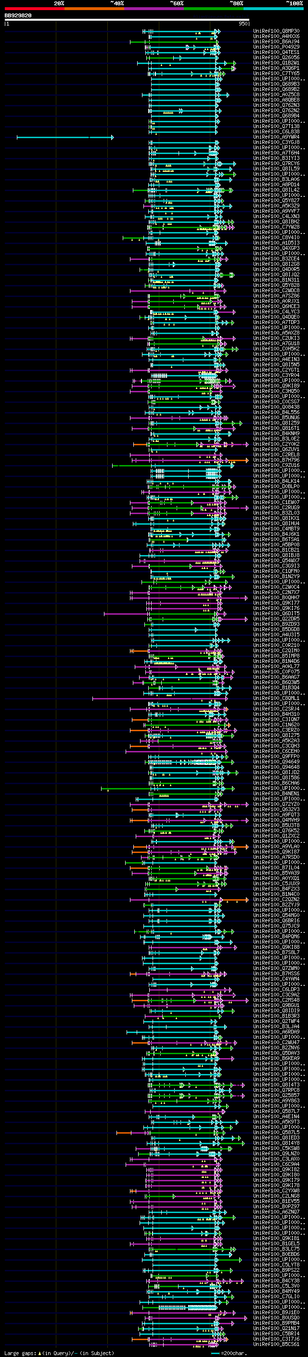Select row label UniRef100_B3ZCE4
The width and height of the screenshot is (308, 1357).
coord(276,258)
